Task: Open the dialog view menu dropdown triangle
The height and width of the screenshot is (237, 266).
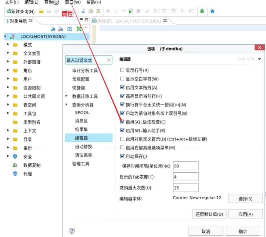Action: click(x=259, y=59)
